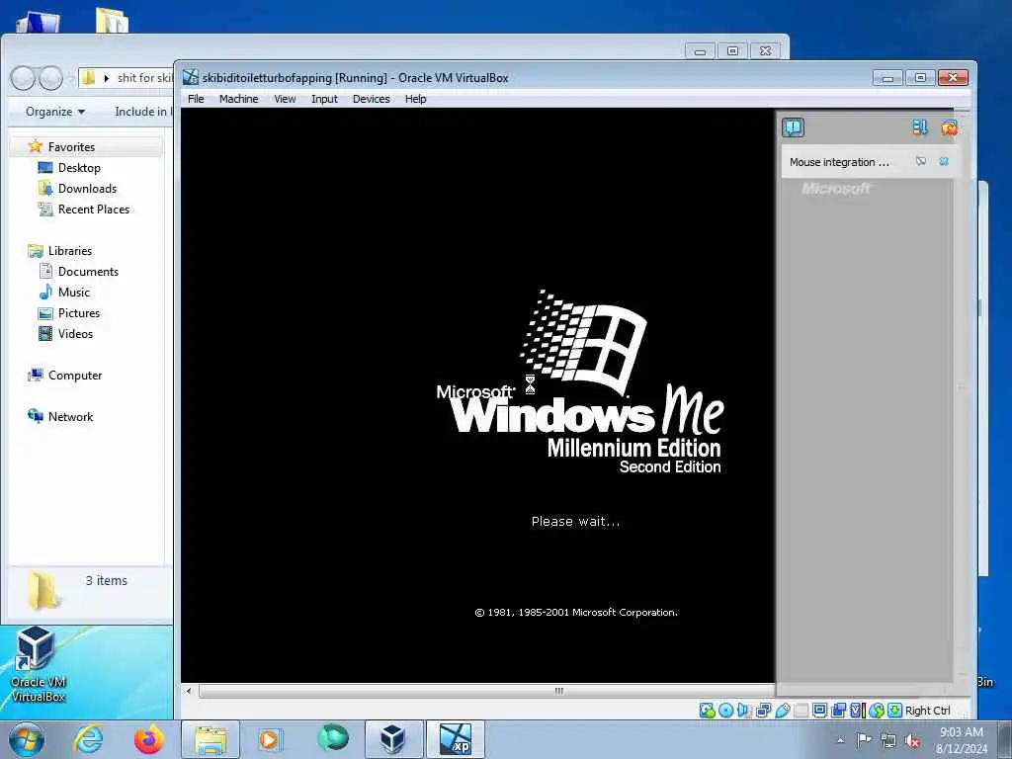The image size is (1012, 759).
Task: Open the Input menu
Action: pos(324,99)
